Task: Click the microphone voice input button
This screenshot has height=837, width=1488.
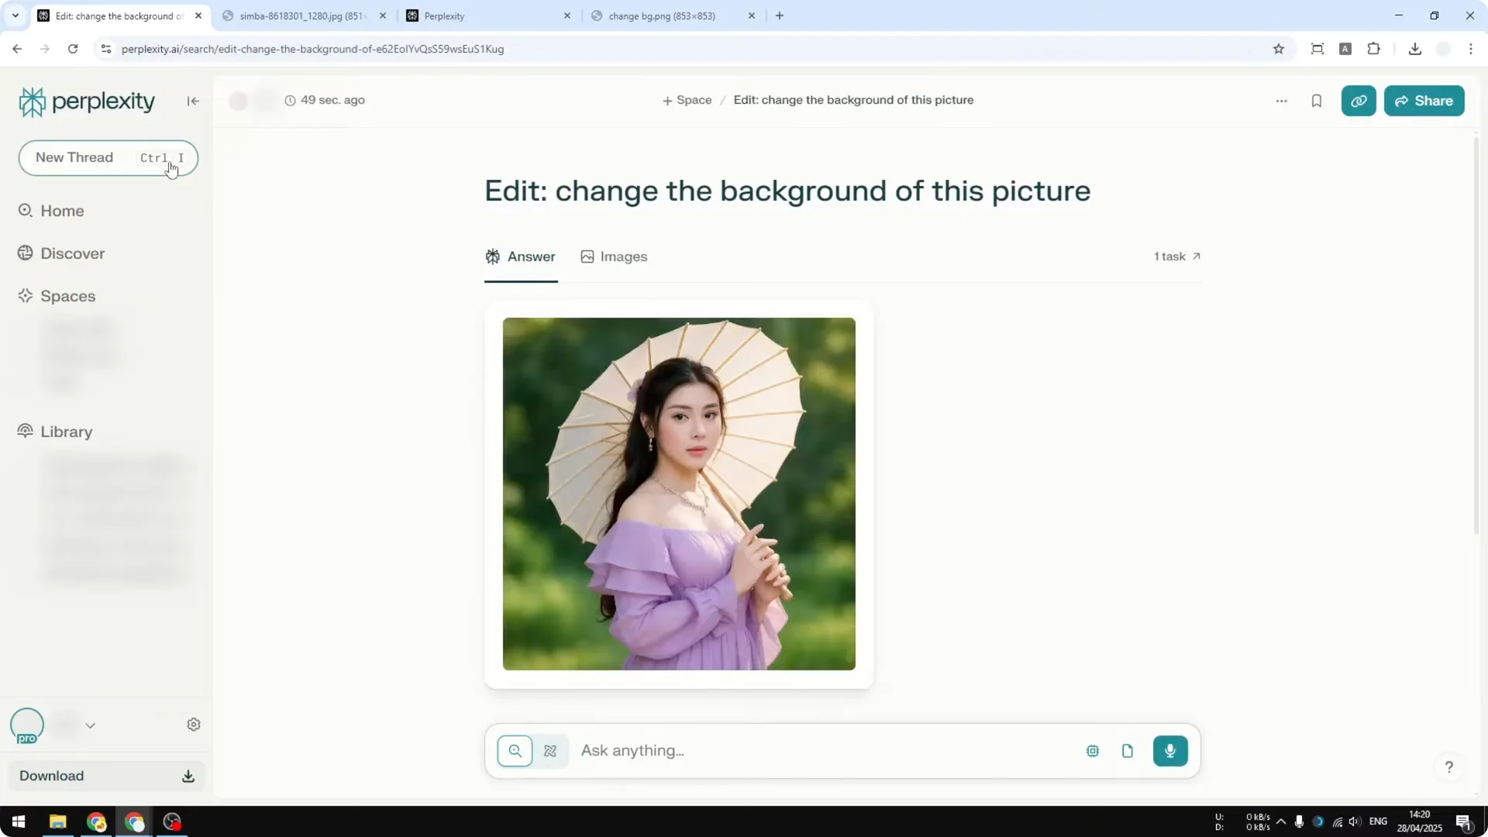Action: [1170, 750]
